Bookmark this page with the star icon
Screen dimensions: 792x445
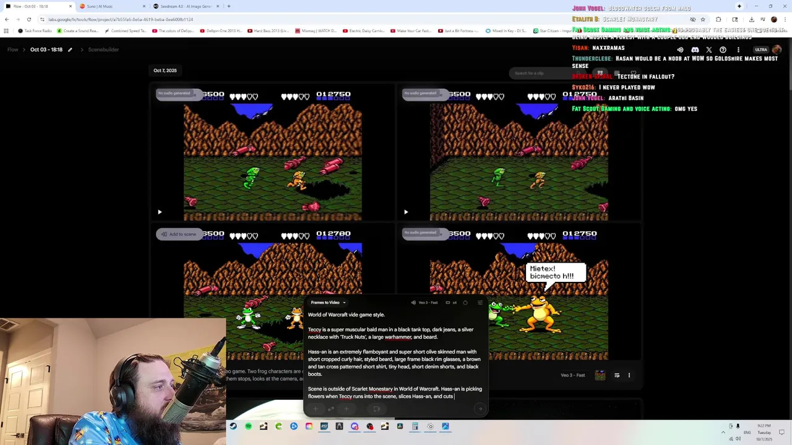(x=702, y=19)
